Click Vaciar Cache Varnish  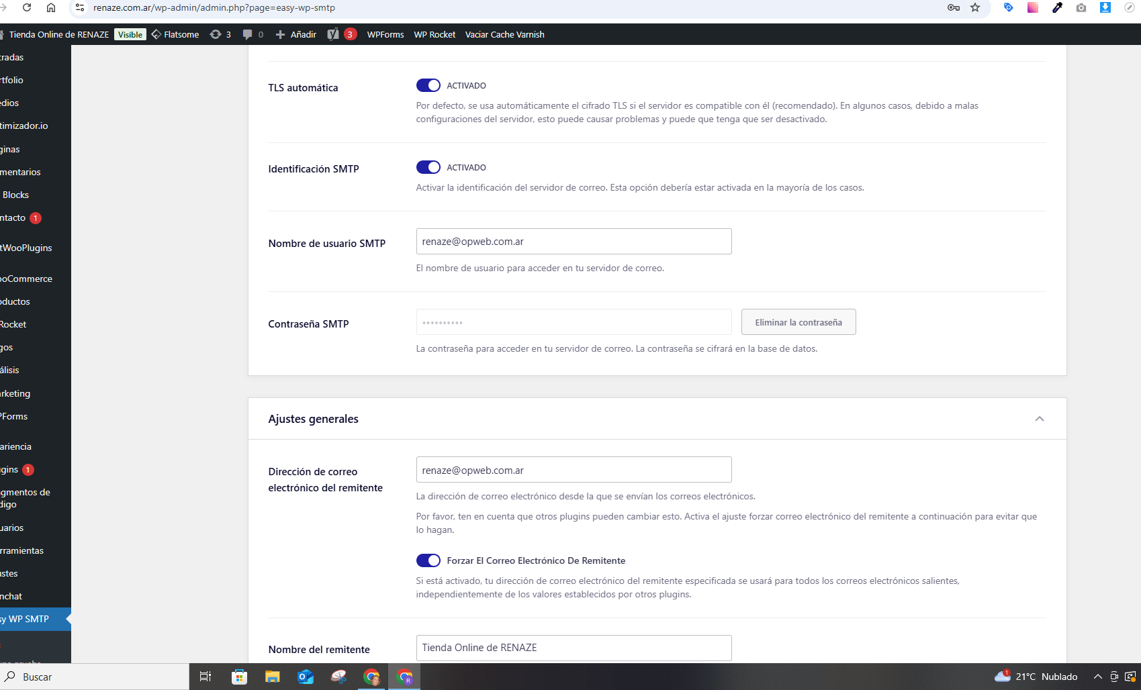pyautogui.click(x=505, y=34)
